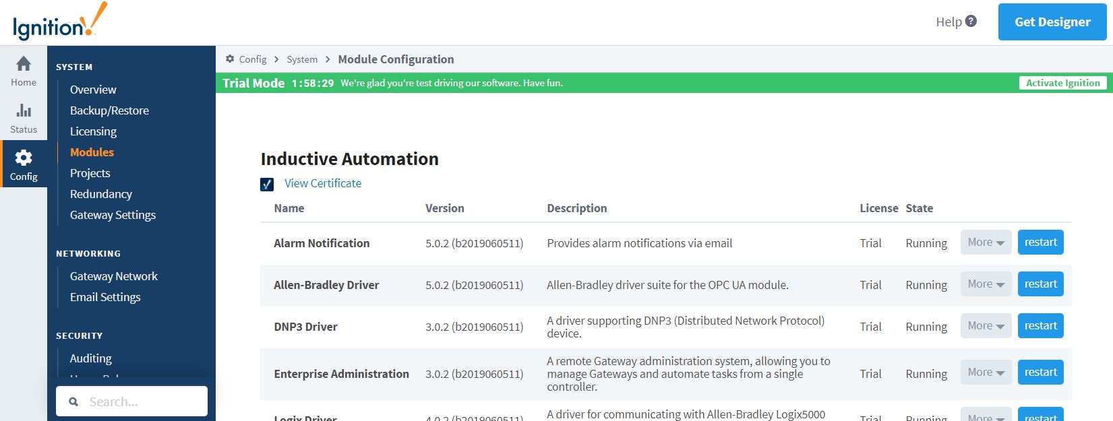This screenshot has width=1113, height=421.
Task: Expand More dropdown for DNP3 Driver
Action: pyautogui.click(x=986, y=326)
